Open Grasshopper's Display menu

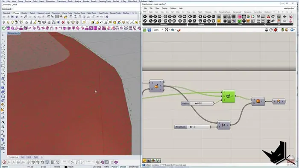pyautogui.click(x=164, y=9)
